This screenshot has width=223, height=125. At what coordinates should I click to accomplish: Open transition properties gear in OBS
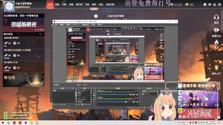point(157,91)
